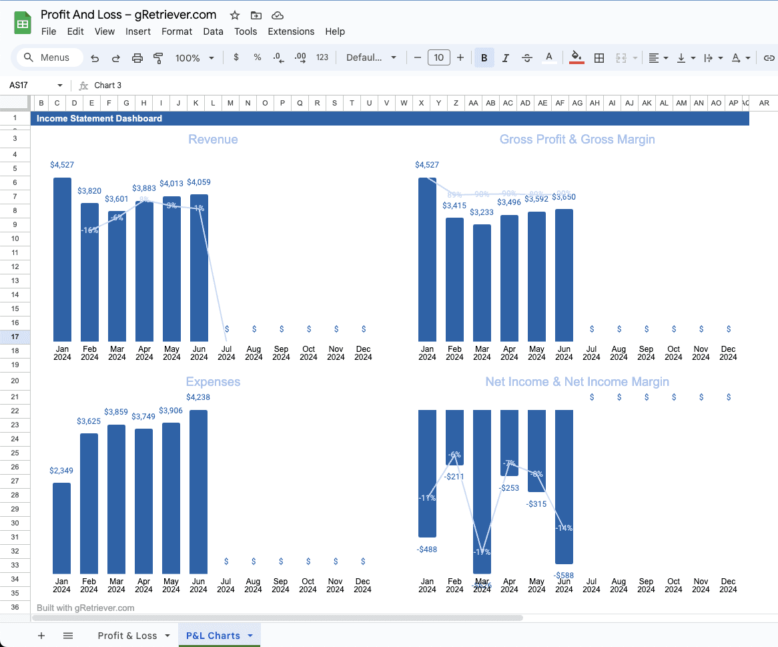Switch to the Profit & Loss tab

click(127, 636)
